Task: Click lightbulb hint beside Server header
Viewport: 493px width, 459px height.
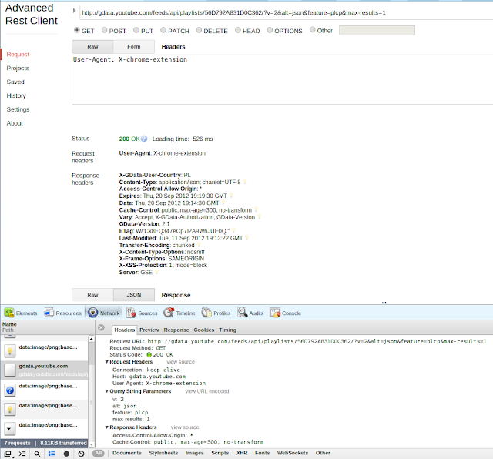Action: (x=156, y=272)
